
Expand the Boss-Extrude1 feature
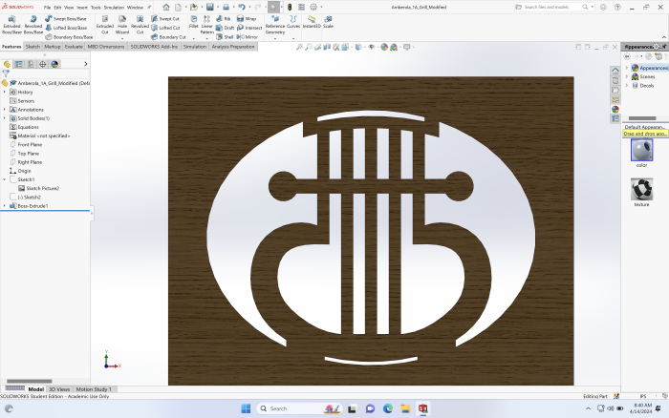[x=4, y=205]
